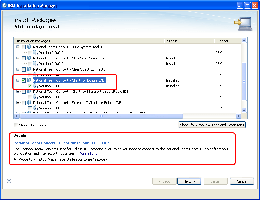
Task: Minimize the IBM Installation Manager window
Action: click(x=240, y=6)
